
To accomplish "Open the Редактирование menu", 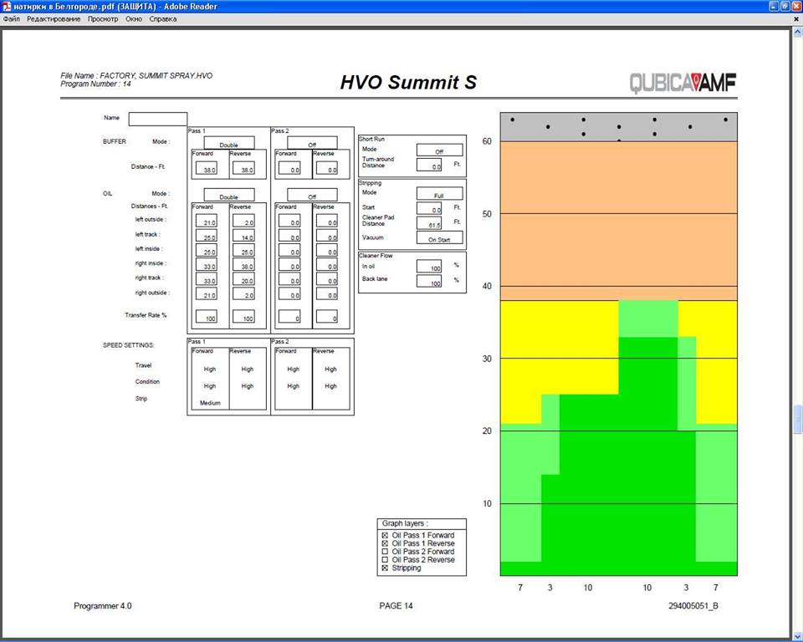I will pyautogui.click(x=54, y=19).
